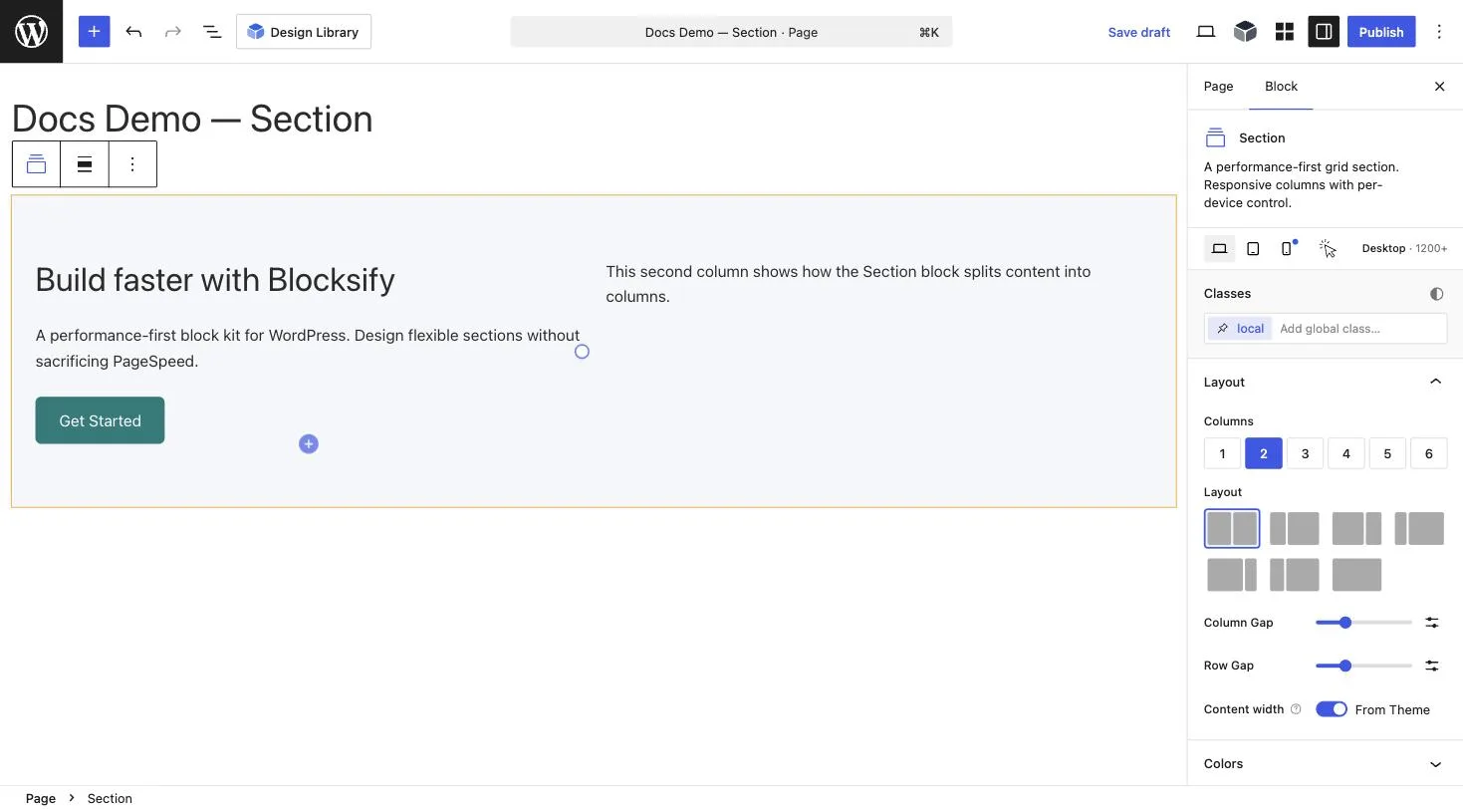Click the Page breadcrumb in footer

pos(41,798)
